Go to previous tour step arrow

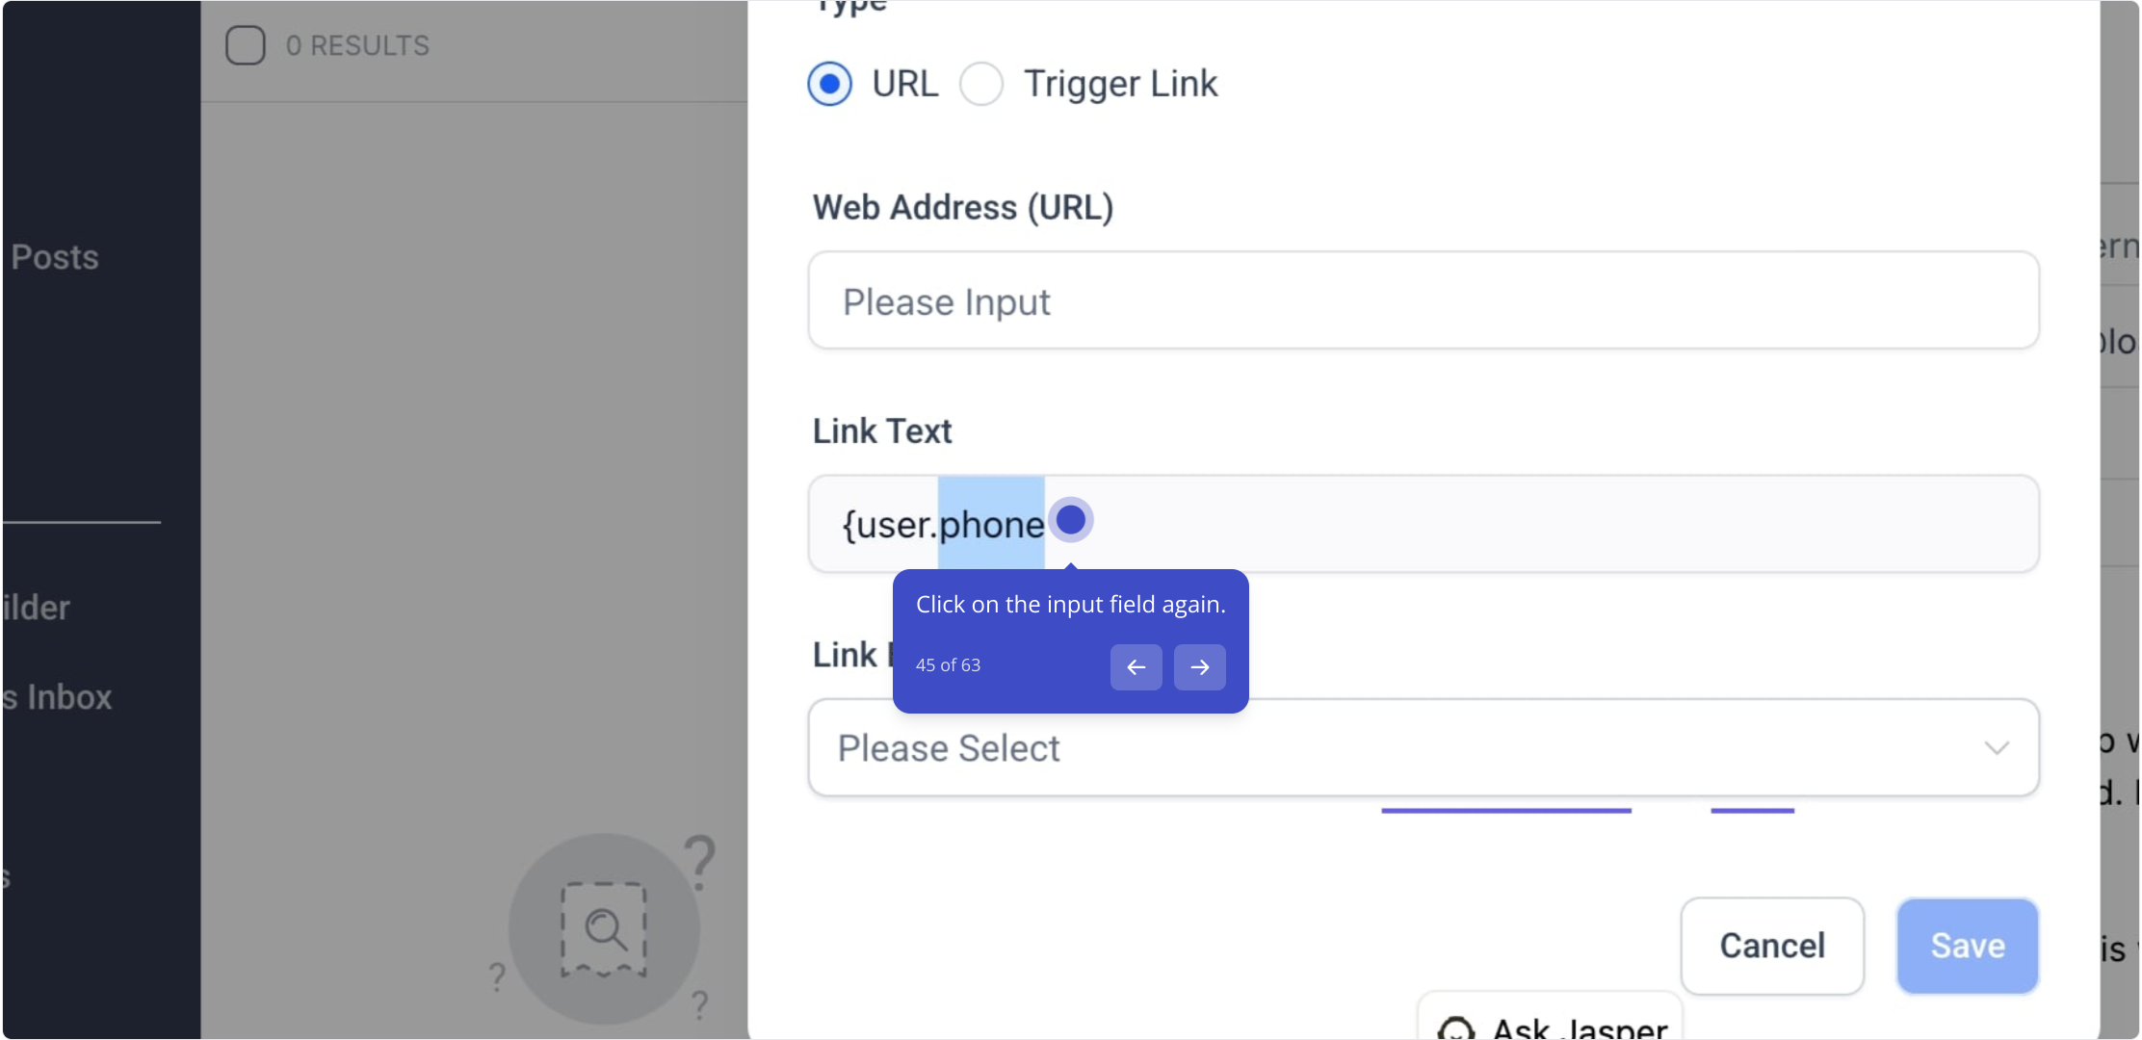tap(1136, 667)
